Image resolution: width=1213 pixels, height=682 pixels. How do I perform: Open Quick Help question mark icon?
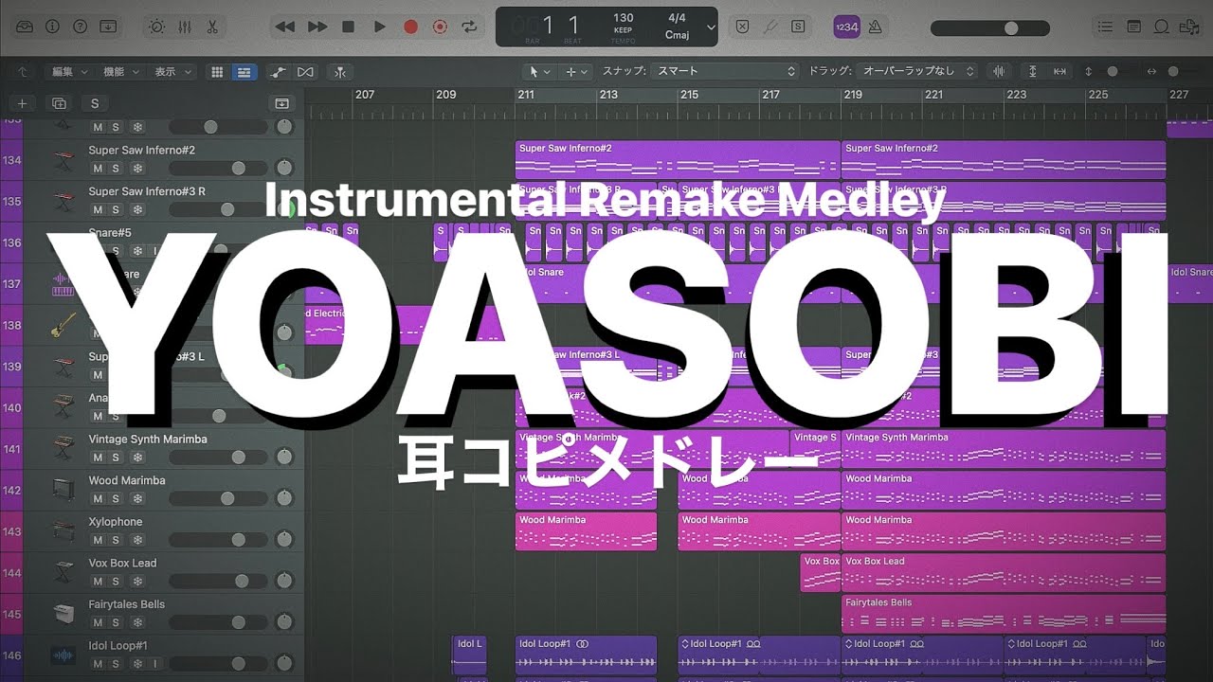pos(81,27)
